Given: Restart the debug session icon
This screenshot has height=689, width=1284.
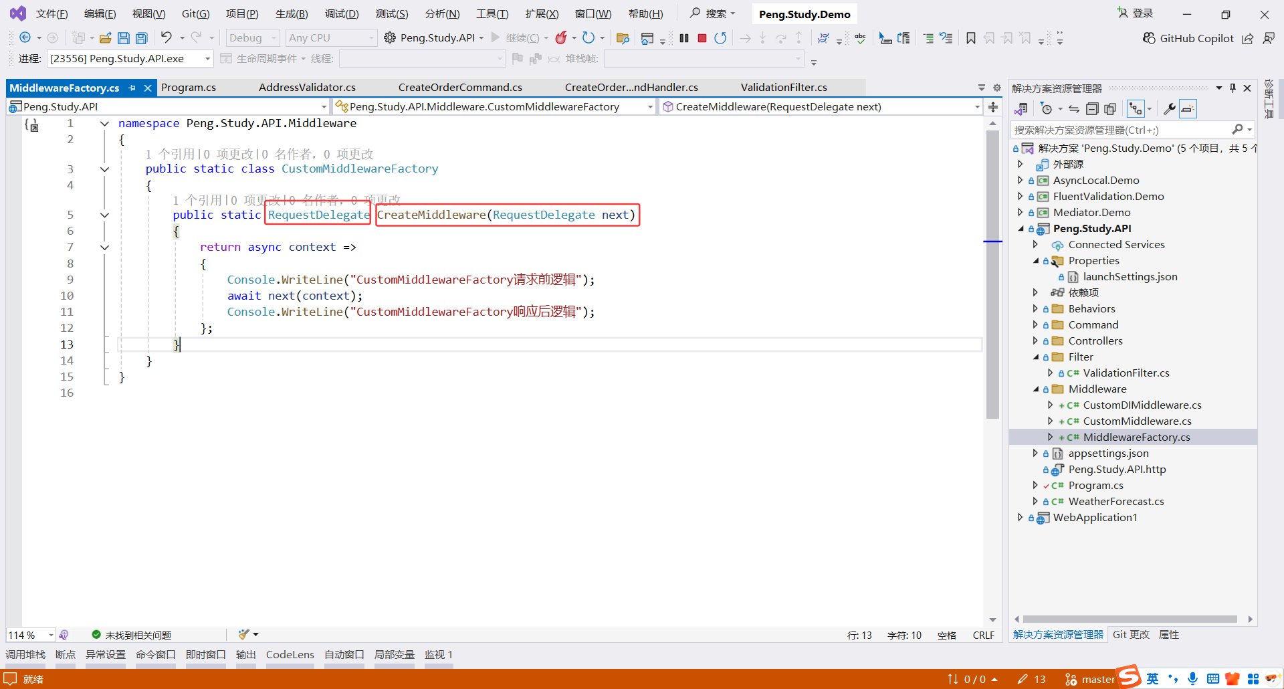Looking at the screenshot, I should pyautogui.click(x=720, y=38).
